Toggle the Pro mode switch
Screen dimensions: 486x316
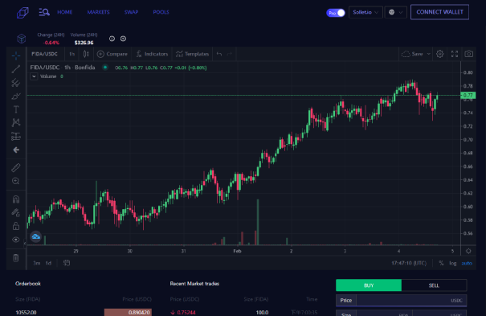[335, 13]
